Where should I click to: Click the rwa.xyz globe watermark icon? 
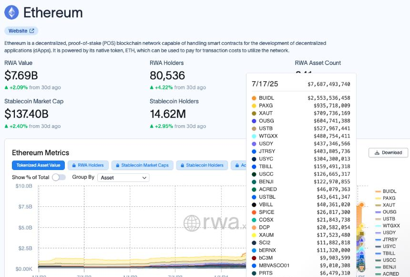click(192, 223)
